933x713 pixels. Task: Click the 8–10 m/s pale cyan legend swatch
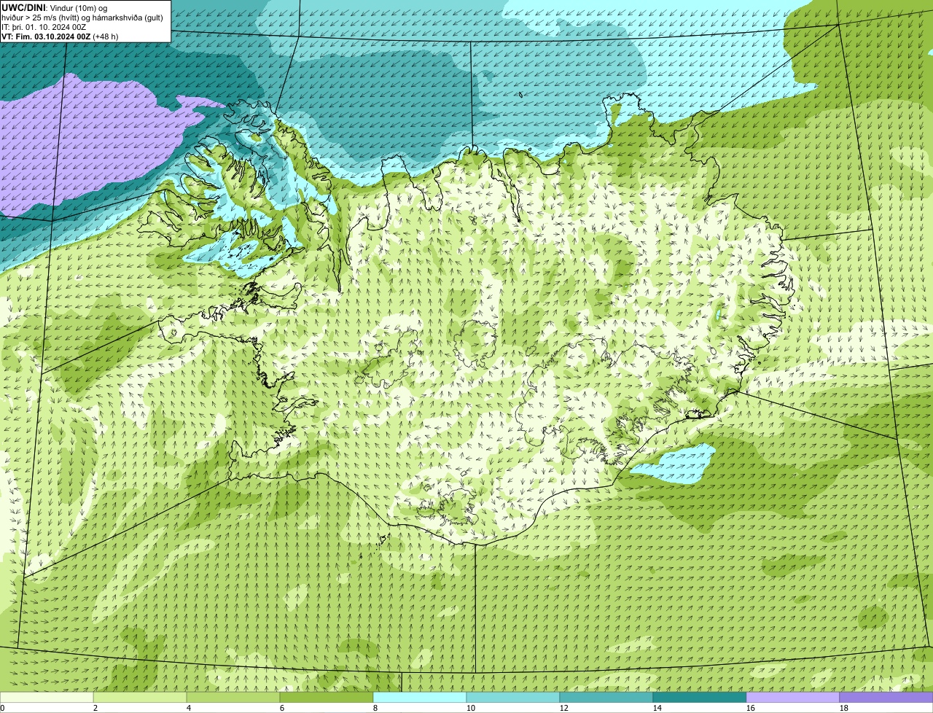point(420,698)
